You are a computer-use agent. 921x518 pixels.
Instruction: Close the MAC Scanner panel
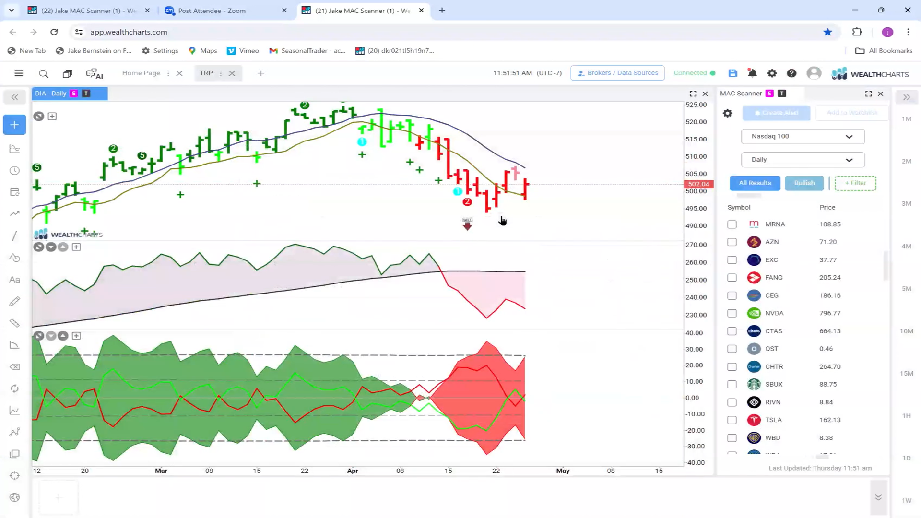tap(881, 94)
